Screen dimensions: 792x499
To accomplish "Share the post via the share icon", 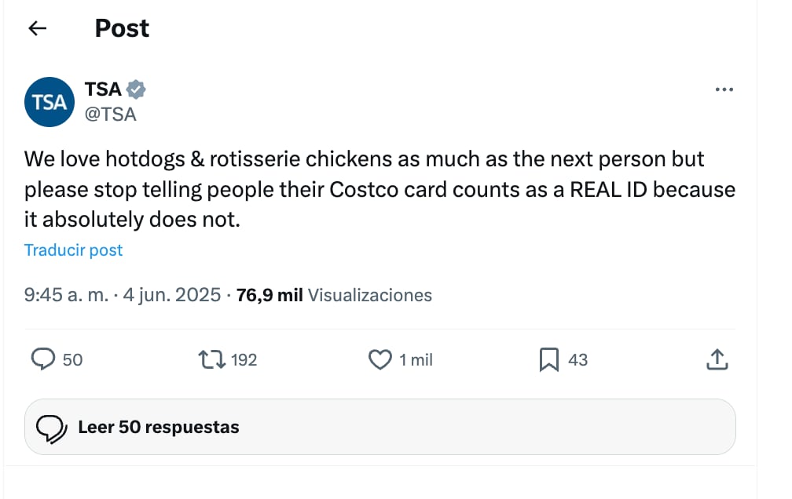I will click(x=717, y=359).
